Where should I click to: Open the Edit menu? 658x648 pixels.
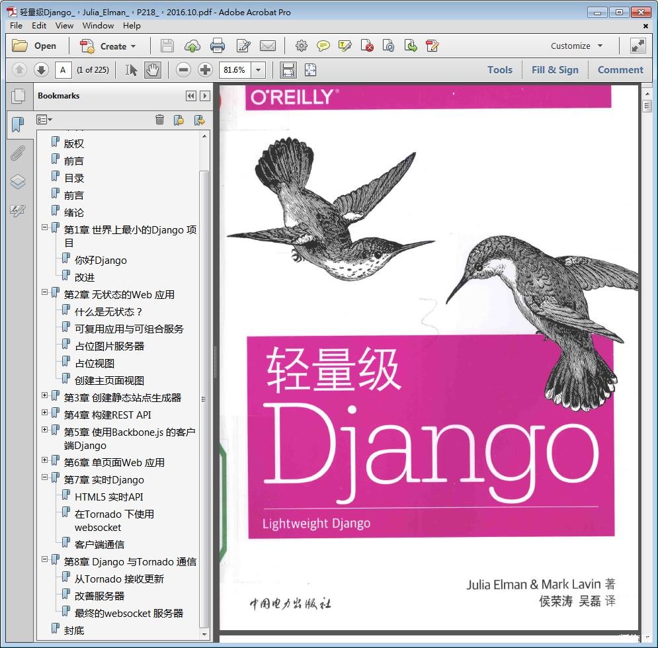tap(39, 25)
